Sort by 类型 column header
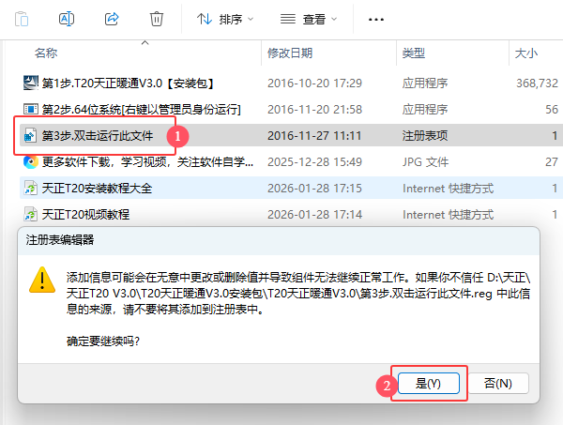The image size is (563, 425). [413, 53]
